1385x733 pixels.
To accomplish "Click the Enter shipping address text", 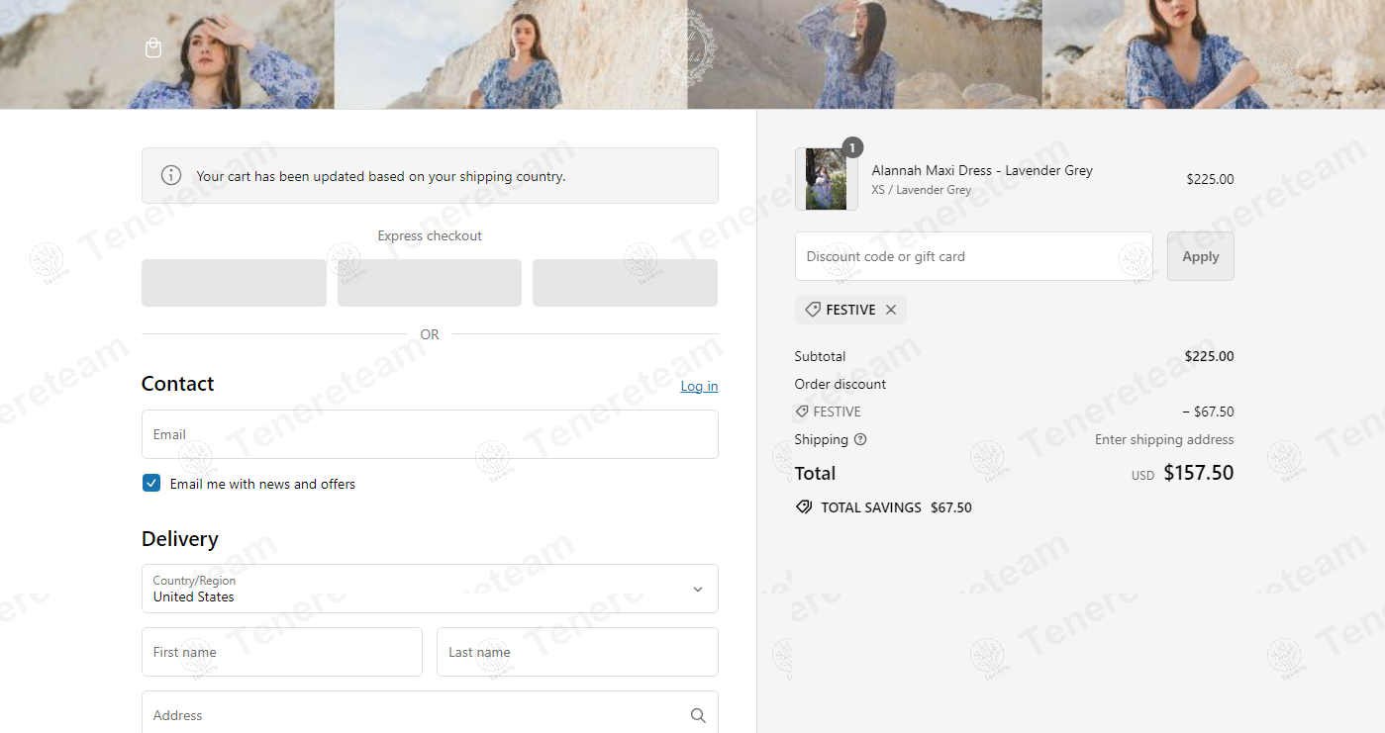I will click(x=1164, y=439).
